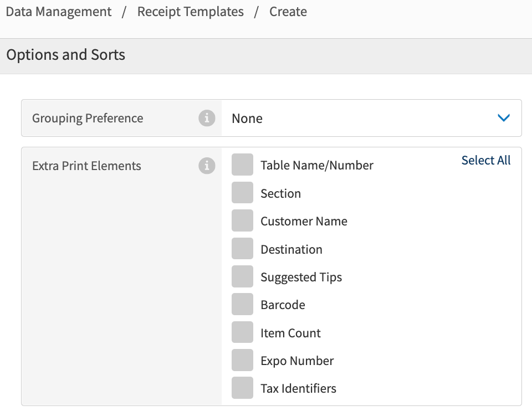Tick the Destination checkbox
Screen dimensions: 532x411
[242, 249]
